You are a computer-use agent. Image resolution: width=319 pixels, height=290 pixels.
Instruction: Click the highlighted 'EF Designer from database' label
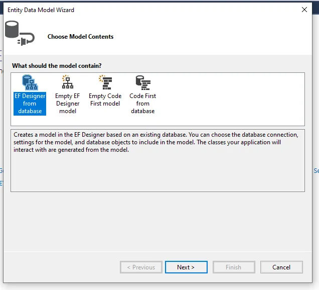coord(30,104)
